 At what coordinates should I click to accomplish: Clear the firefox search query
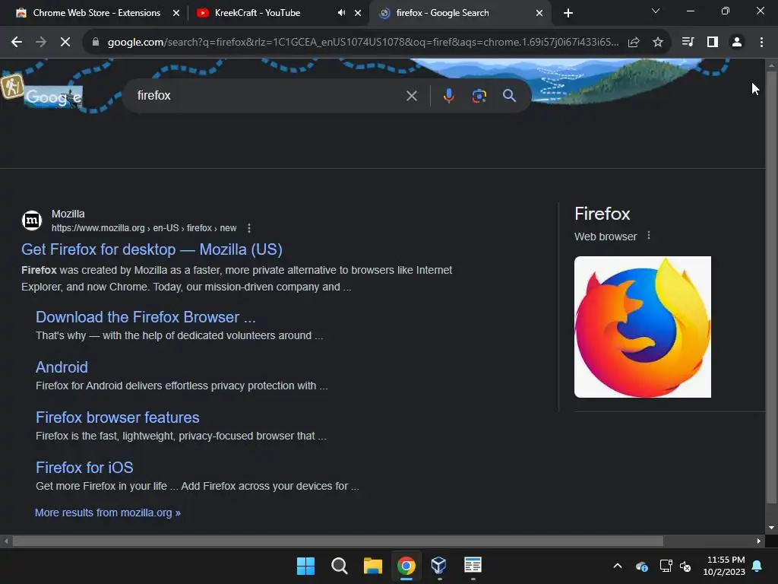point(411,96)
